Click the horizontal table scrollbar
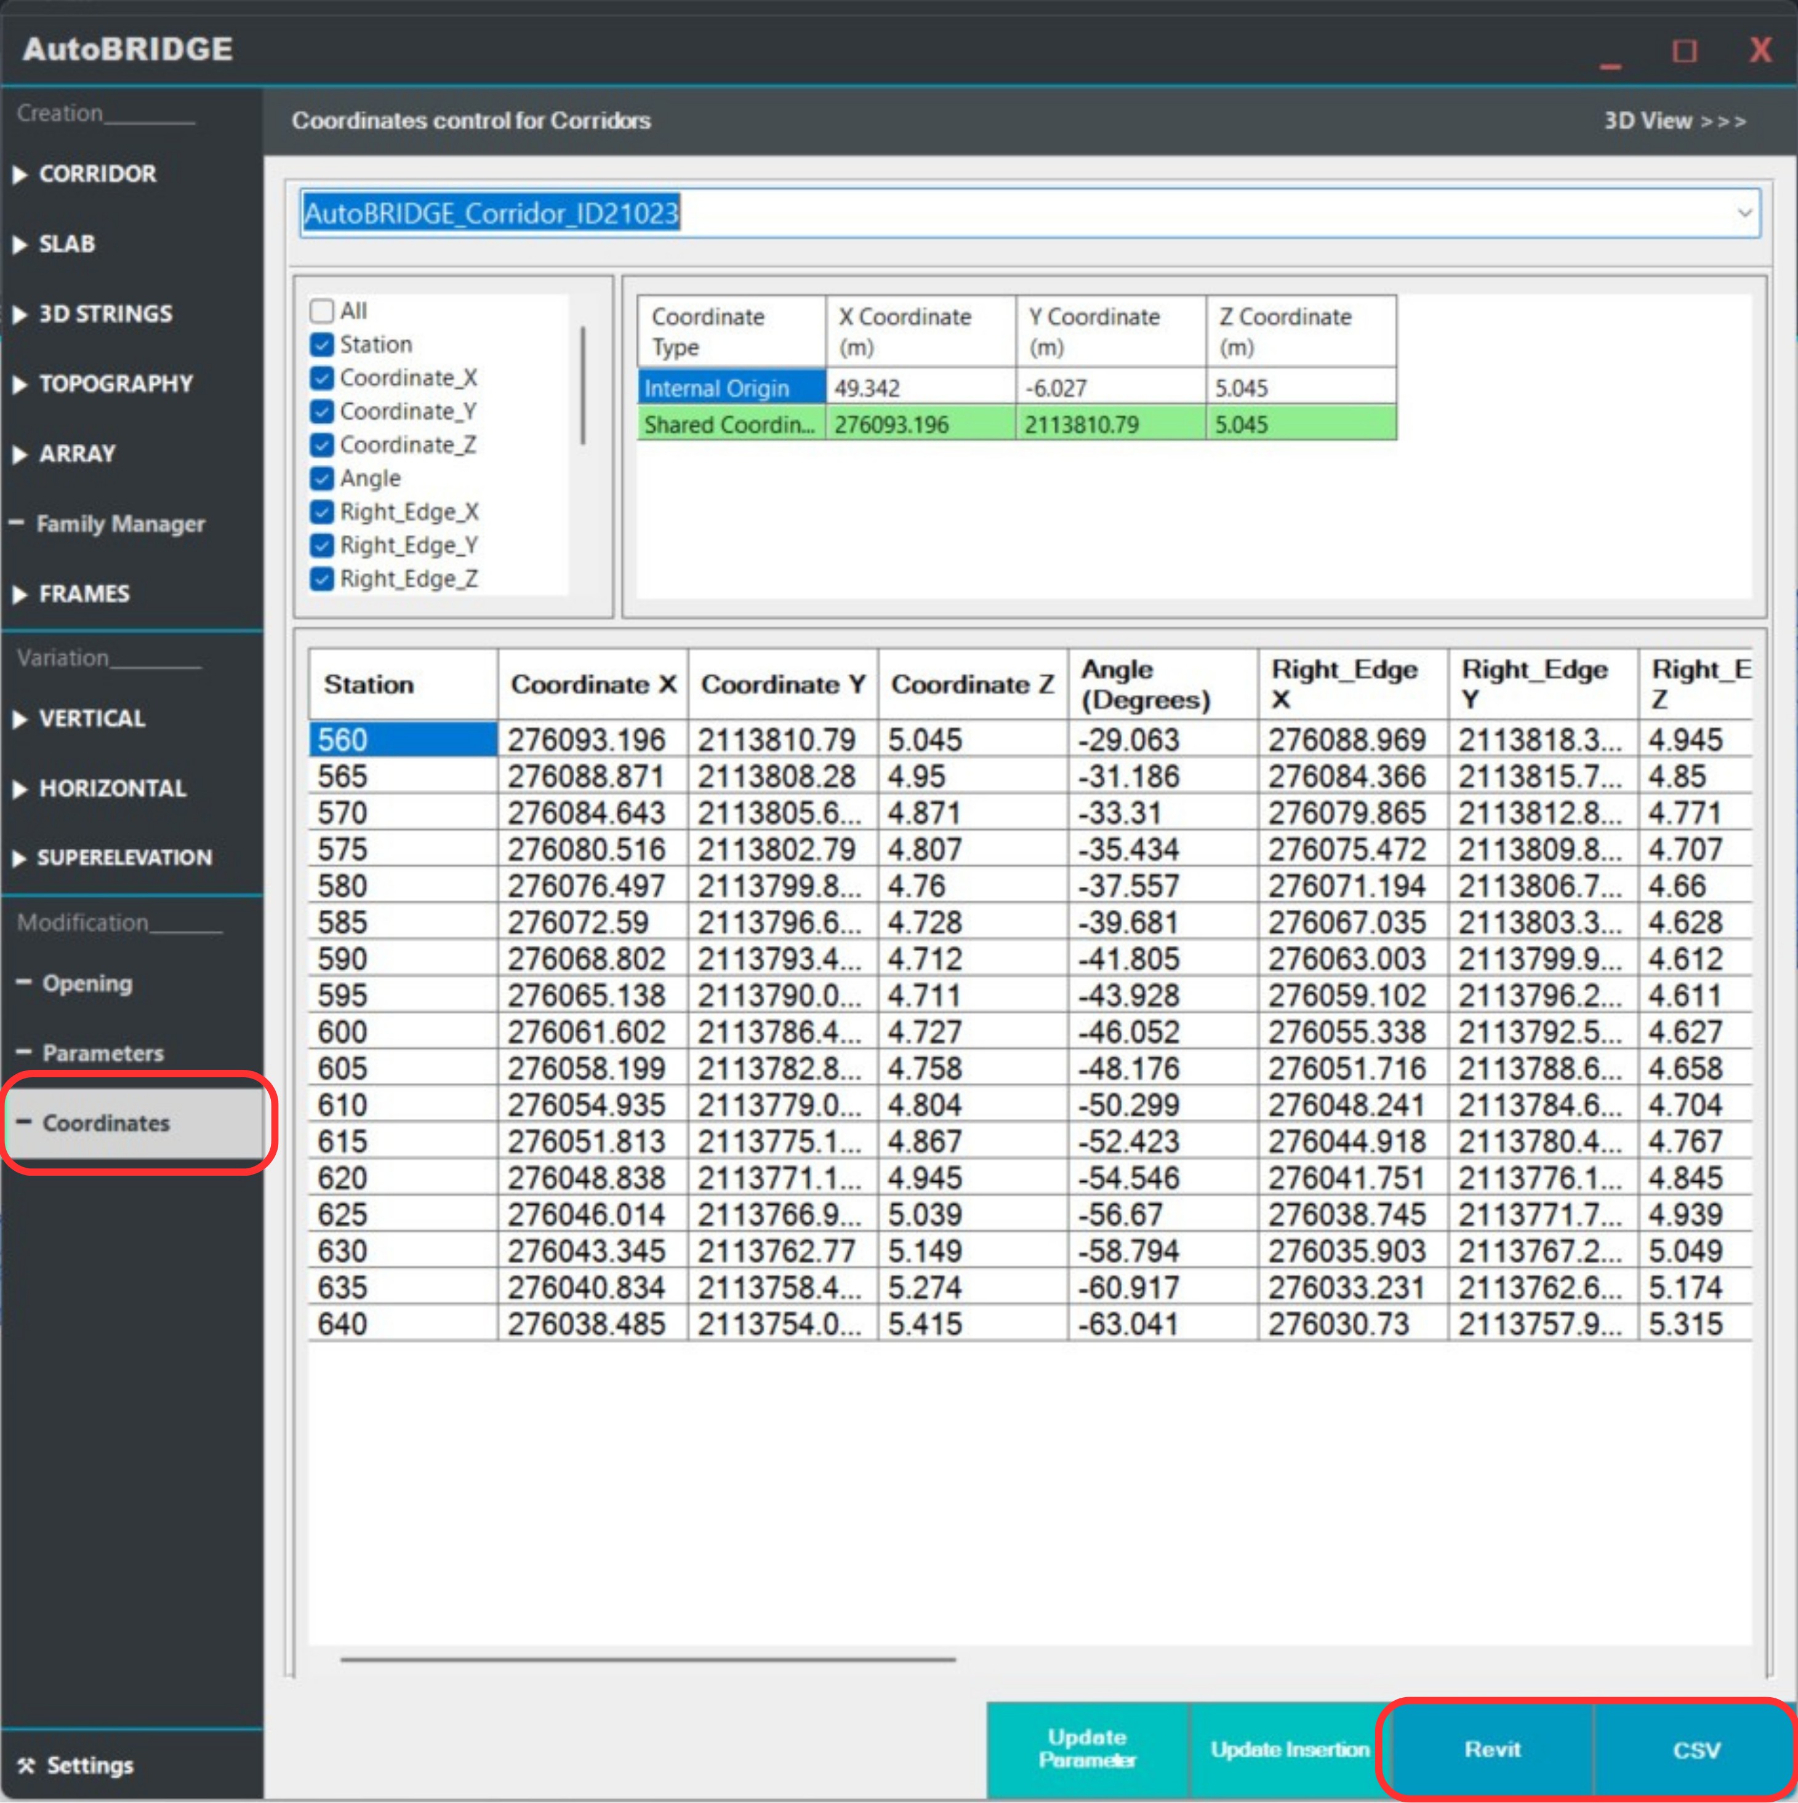This screenshot has height=1803, width=1798. click(x=648, y=1660)
